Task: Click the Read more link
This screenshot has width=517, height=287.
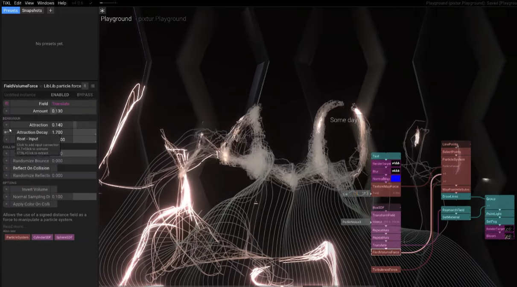Action: pos(15,226)
